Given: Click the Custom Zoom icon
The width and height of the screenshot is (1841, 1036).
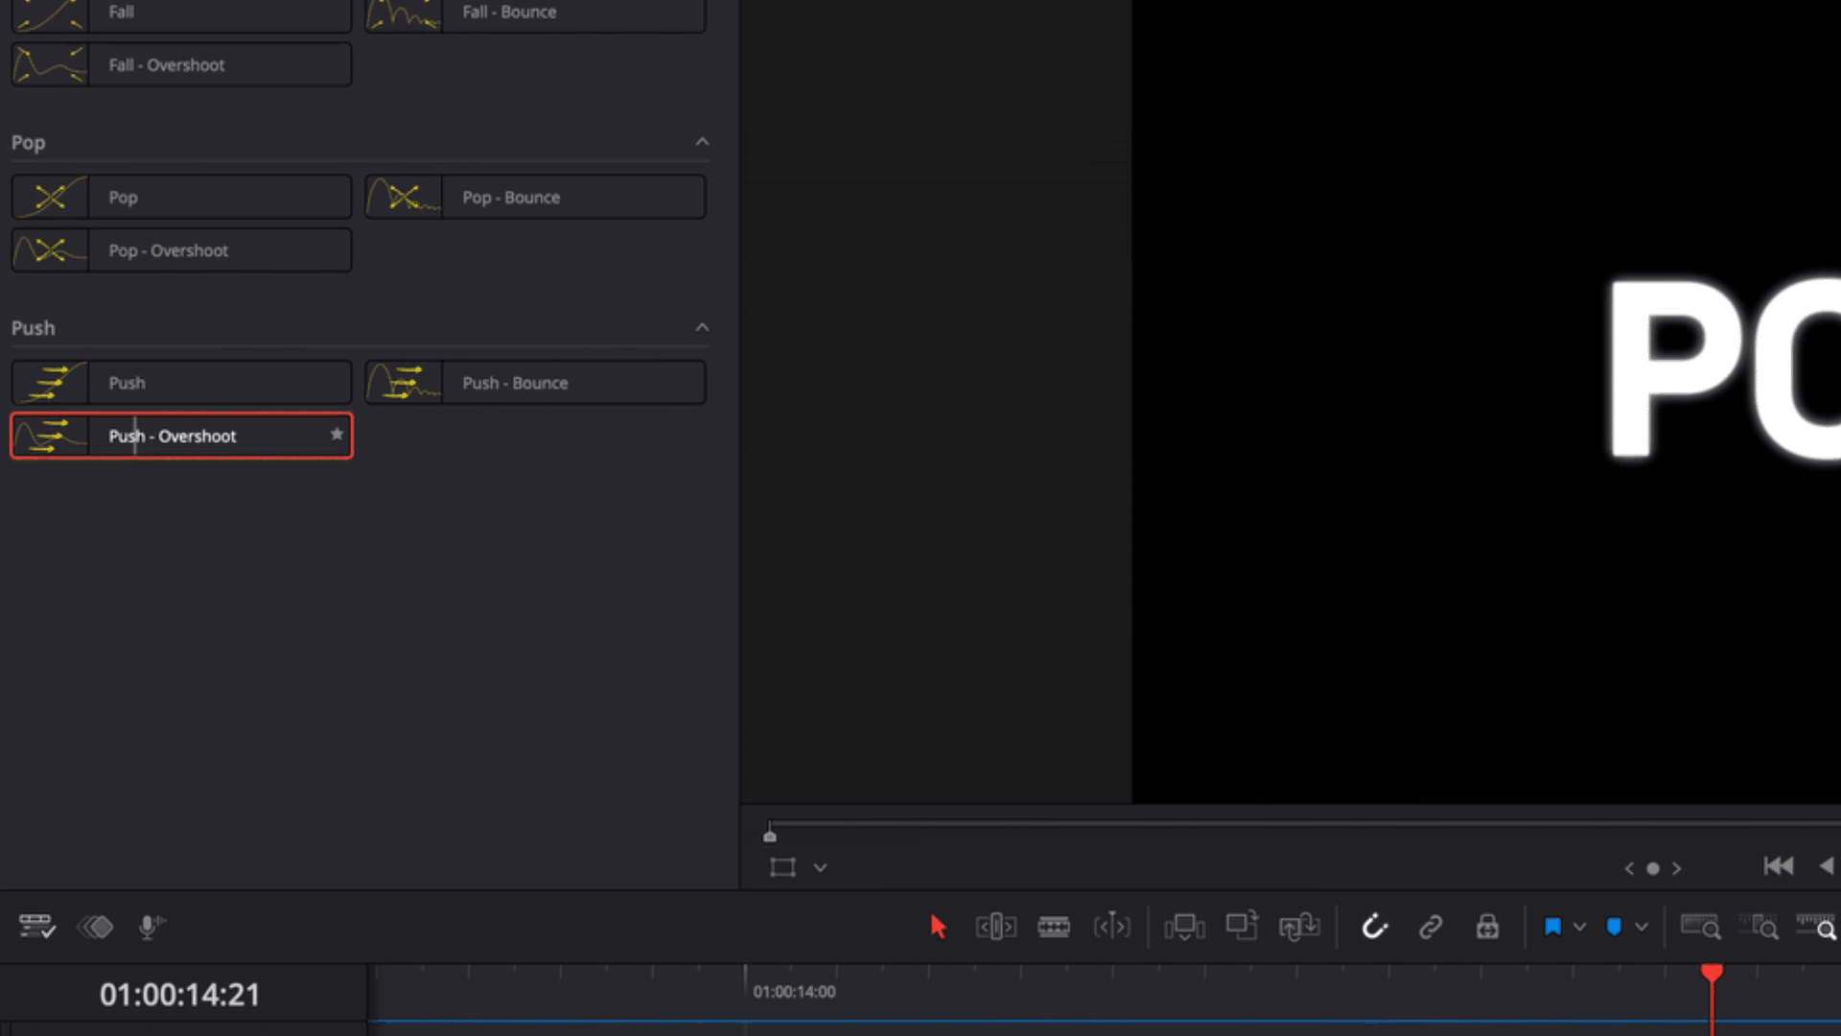Looking at the screenshot, I should click(1816, 927).
